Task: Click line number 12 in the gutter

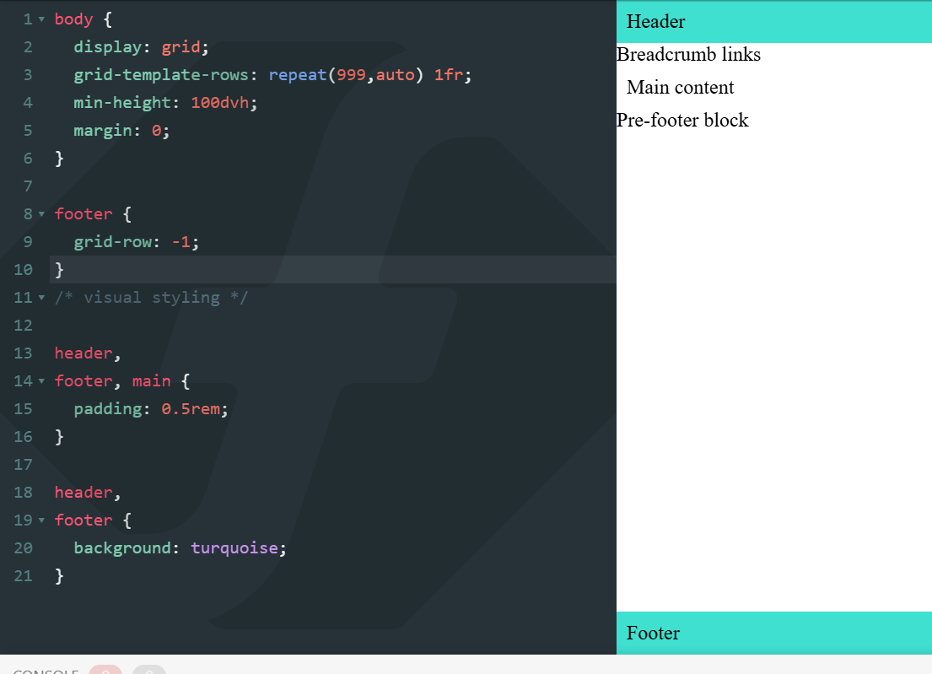Action: [23, 325]
